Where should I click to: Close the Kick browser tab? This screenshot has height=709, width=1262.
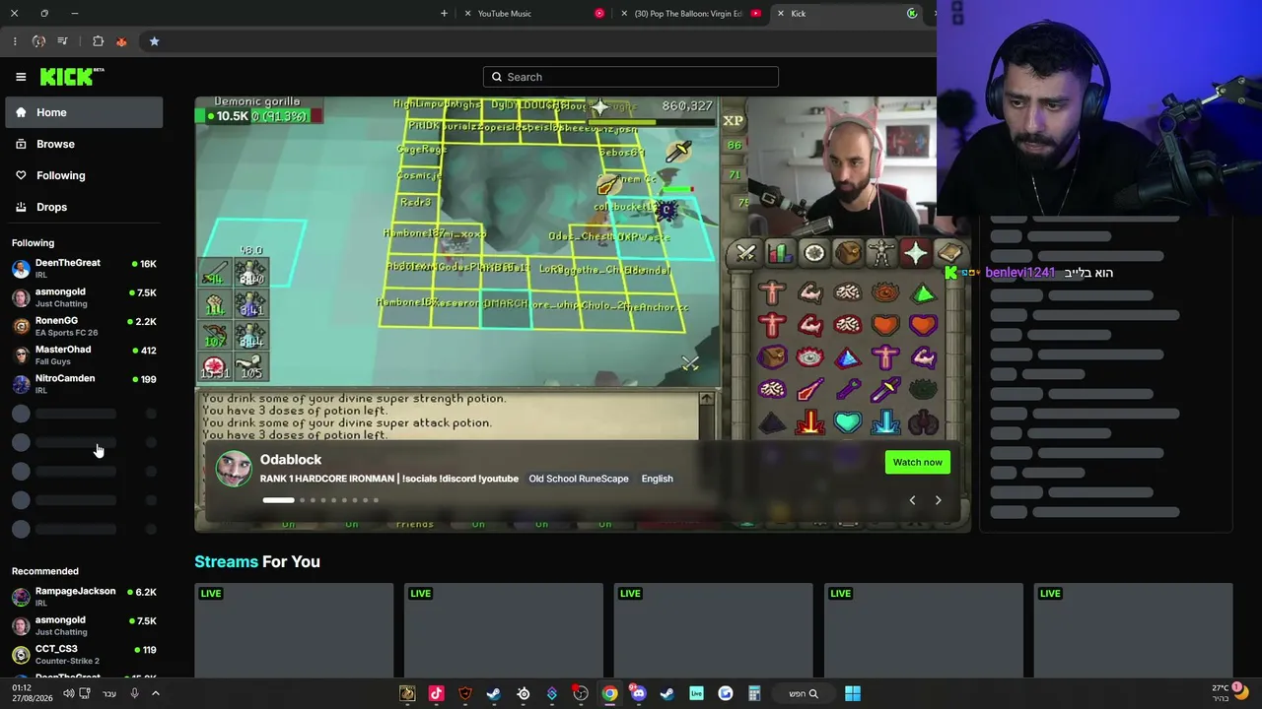(x=781, y=14)
